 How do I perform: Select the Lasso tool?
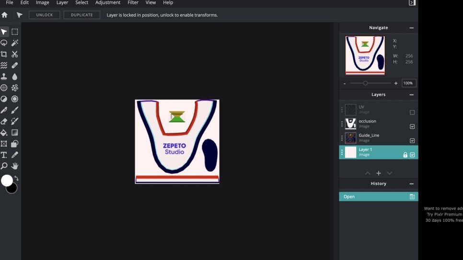click(4, 43)
